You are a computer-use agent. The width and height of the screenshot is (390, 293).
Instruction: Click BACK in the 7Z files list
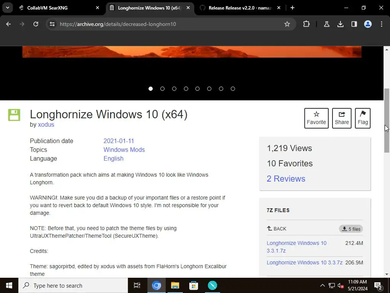click(x=277, y=229)
